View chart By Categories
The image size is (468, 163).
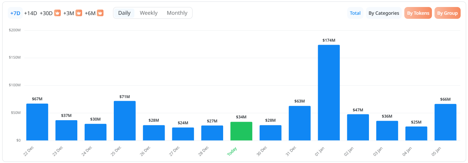[384, 13]
